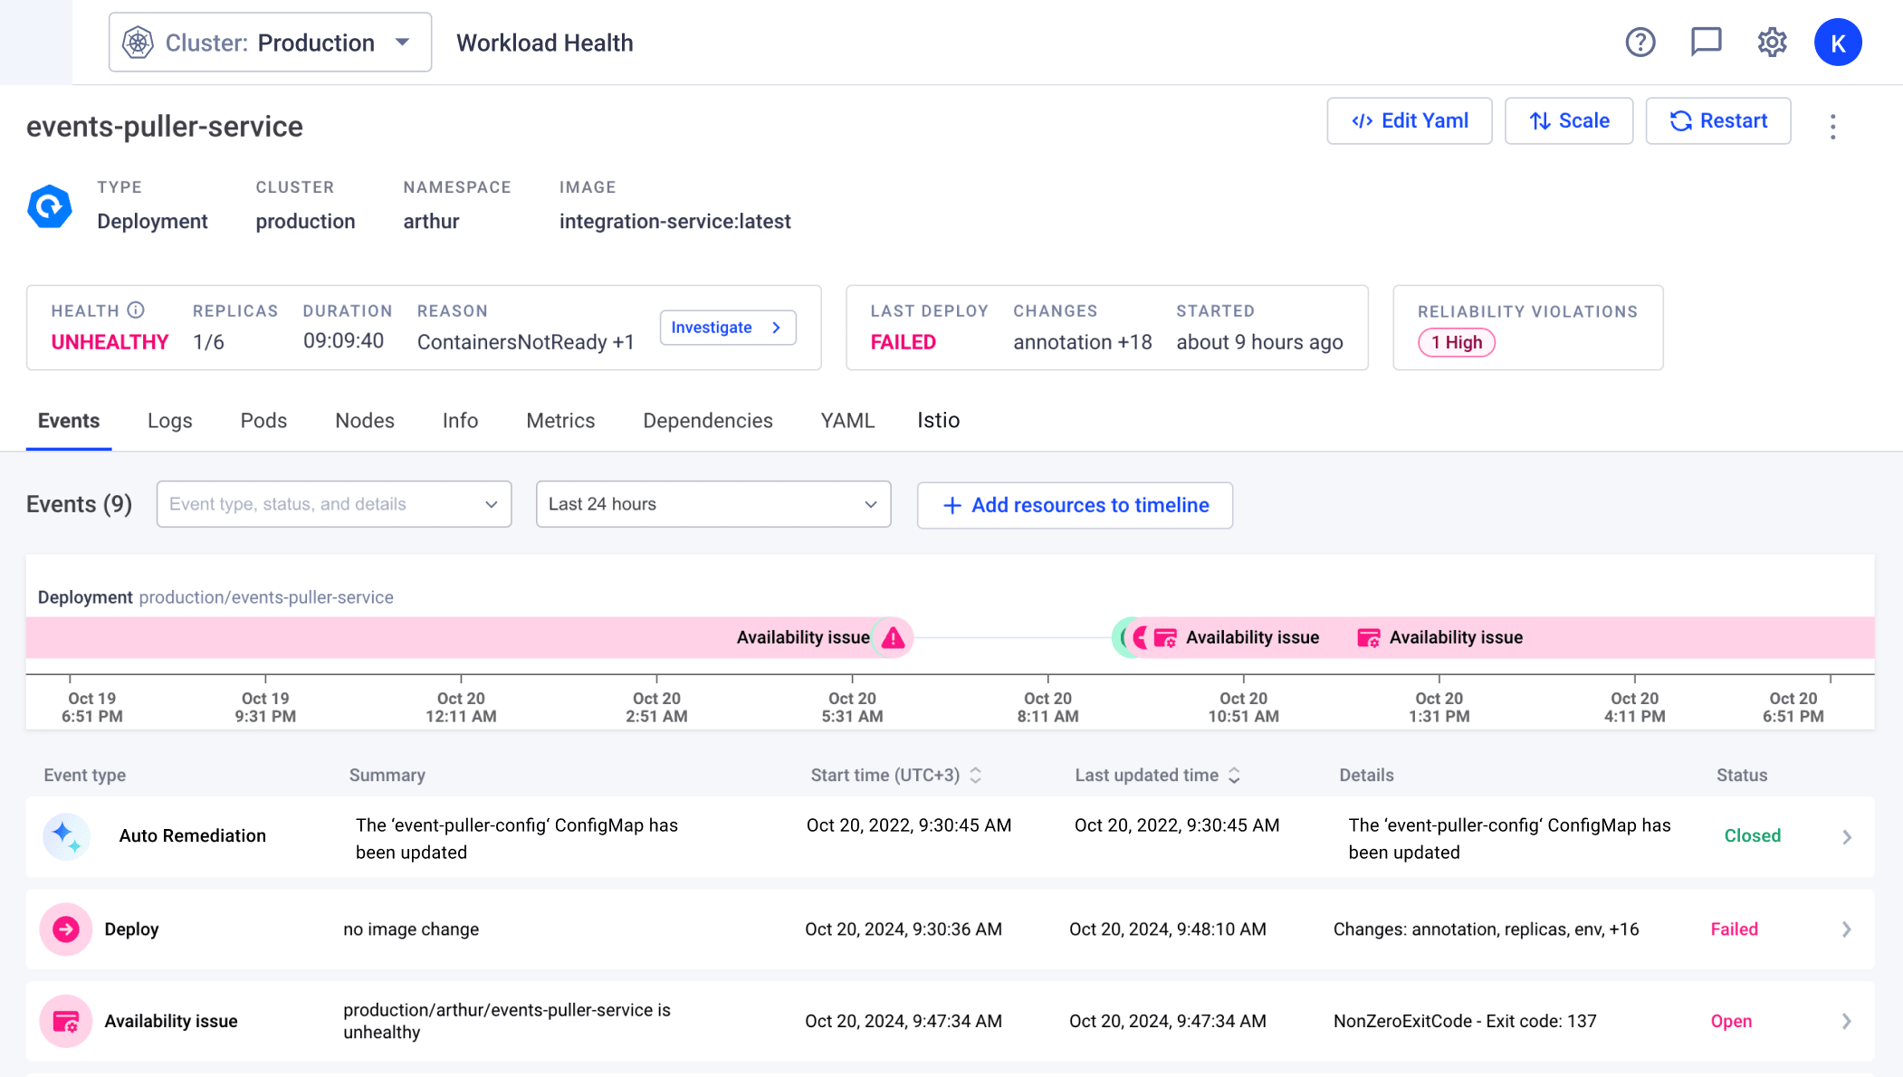This screenshot has width=1903, height=1077.
Task: Sort by Start time column
Action: 975,776
